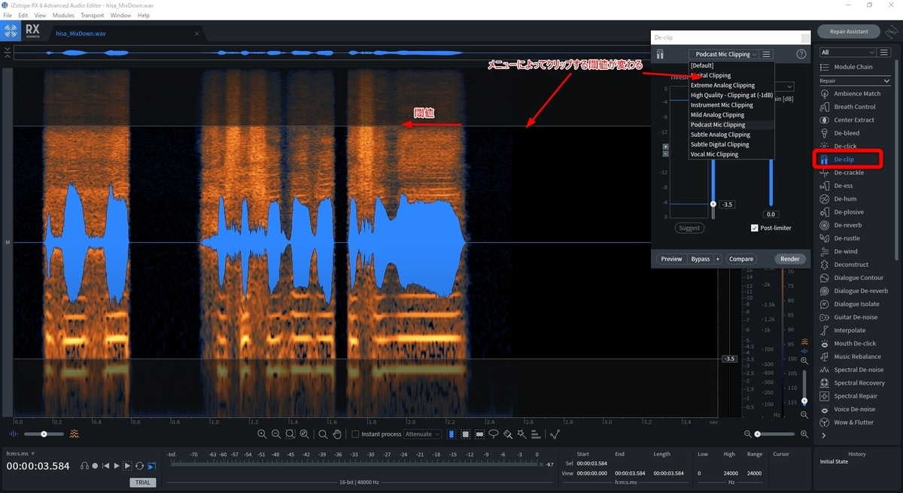Click the Compare button
Screen dimensions: 903x493
(740, 259)
